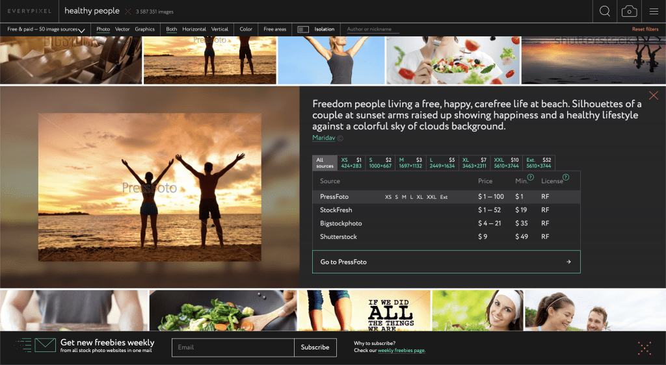Open the hamburger menu
Image resolution: width=666 pixels, height=365 pixels.
(654, 11)
